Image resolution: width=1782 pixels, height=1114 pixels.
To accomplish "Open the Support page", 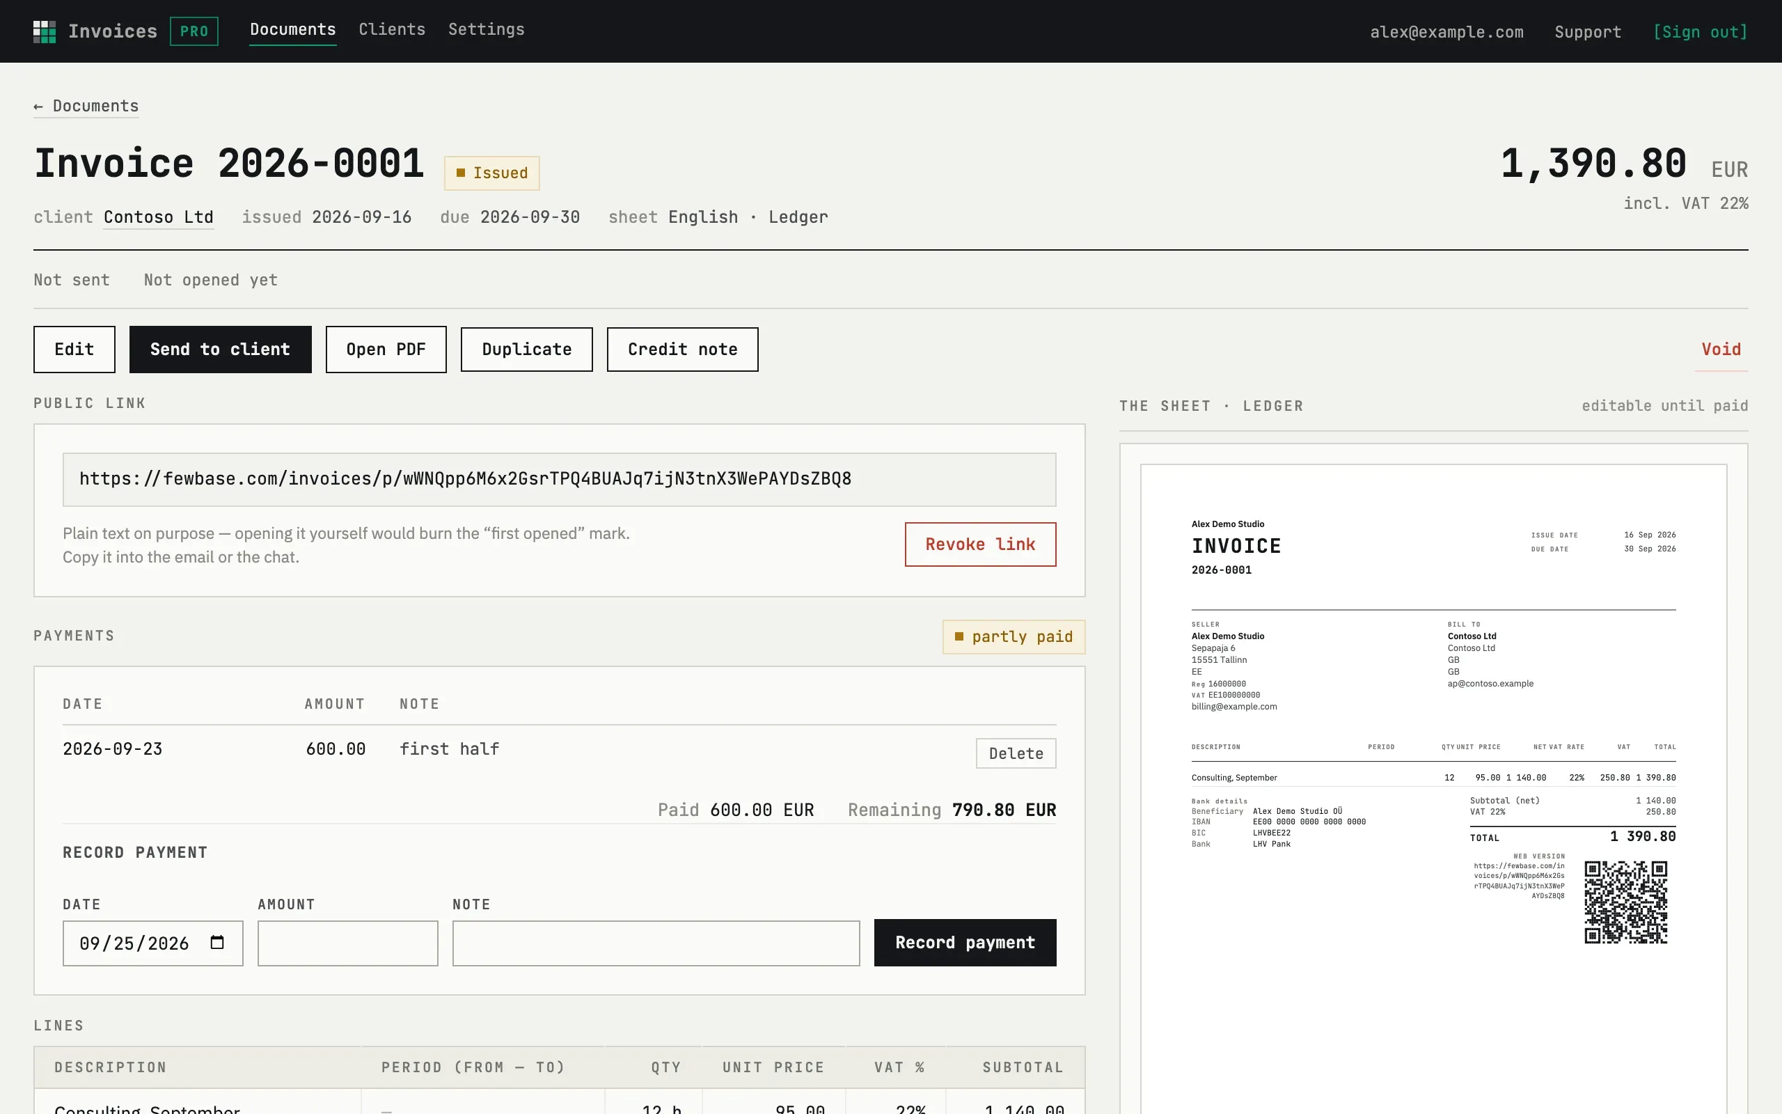I will pyautogui.click(x=1588, y=32).
